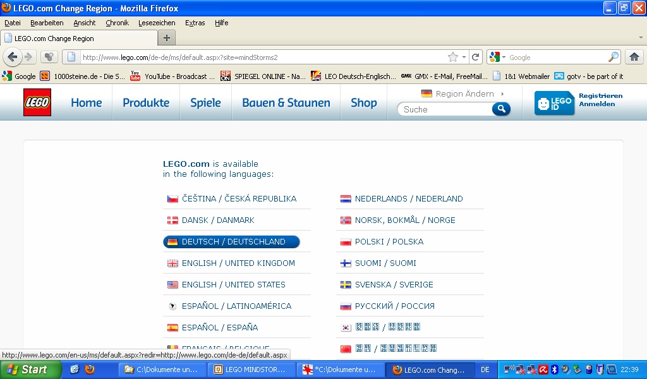This screenshot has height=379, width=647.
Task: Click the Windows Start button
Action: [x=30, y=370]
